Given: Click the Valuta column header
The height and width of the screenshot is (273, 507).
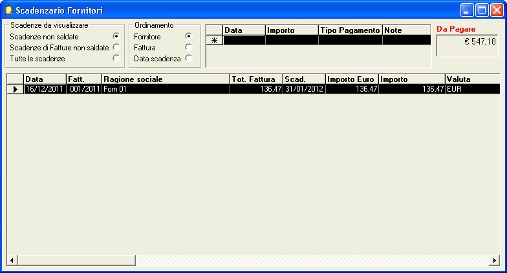Looking at the screenshot, I should [x=472, y=79].
